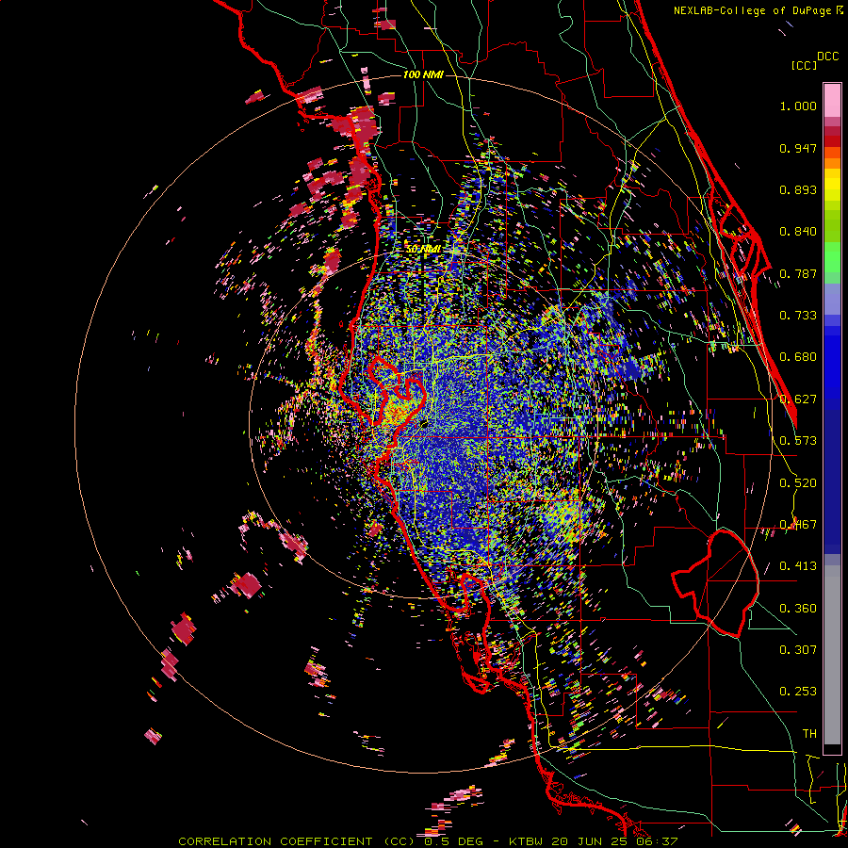Image resolution: width=848 pixels, height=848 pixels.
Task: Select the 1.000 scale value
Action: [798, 106]
